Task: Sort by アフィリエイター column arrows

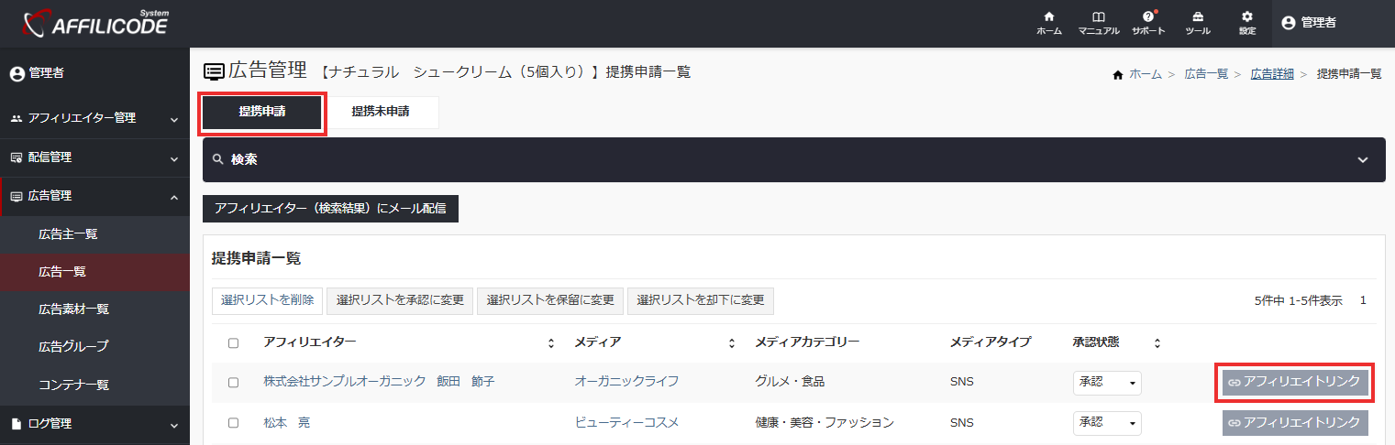Action: (x=551, y=343)
